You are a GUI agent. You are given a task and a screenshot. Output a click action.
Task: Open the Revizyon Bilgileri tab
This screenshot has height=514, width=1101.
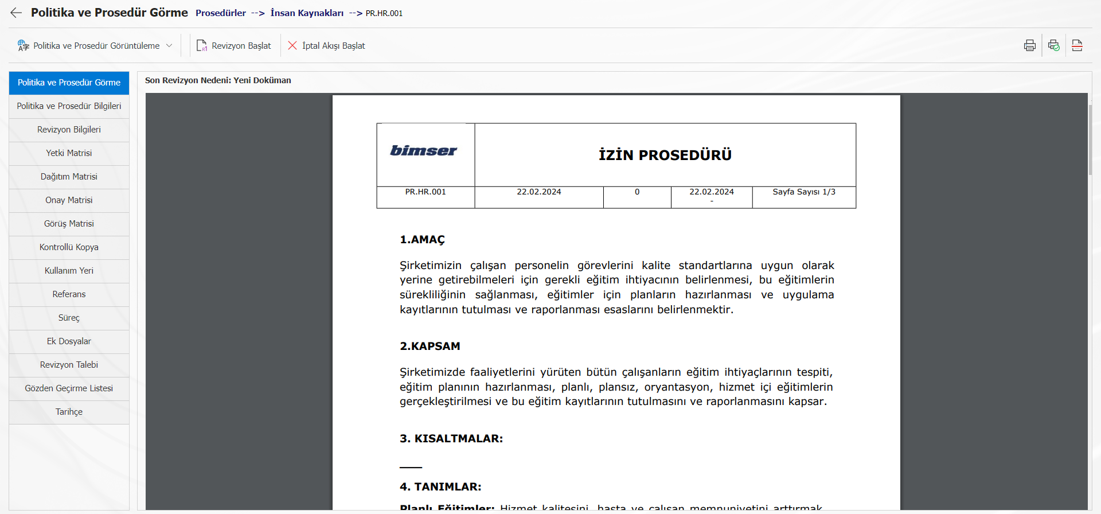69,130
